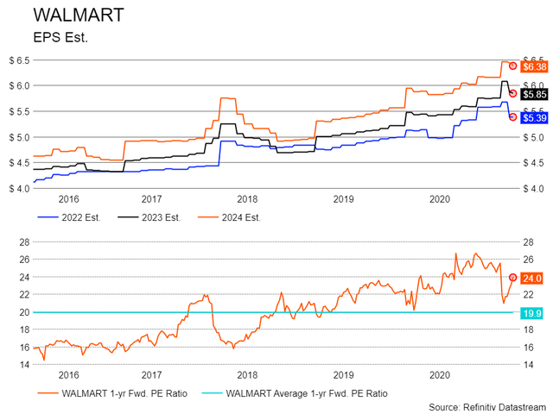Click the 26 right axis label on PE chart
The height and width of the screenshot is (414, 553).
coord(528,260)
